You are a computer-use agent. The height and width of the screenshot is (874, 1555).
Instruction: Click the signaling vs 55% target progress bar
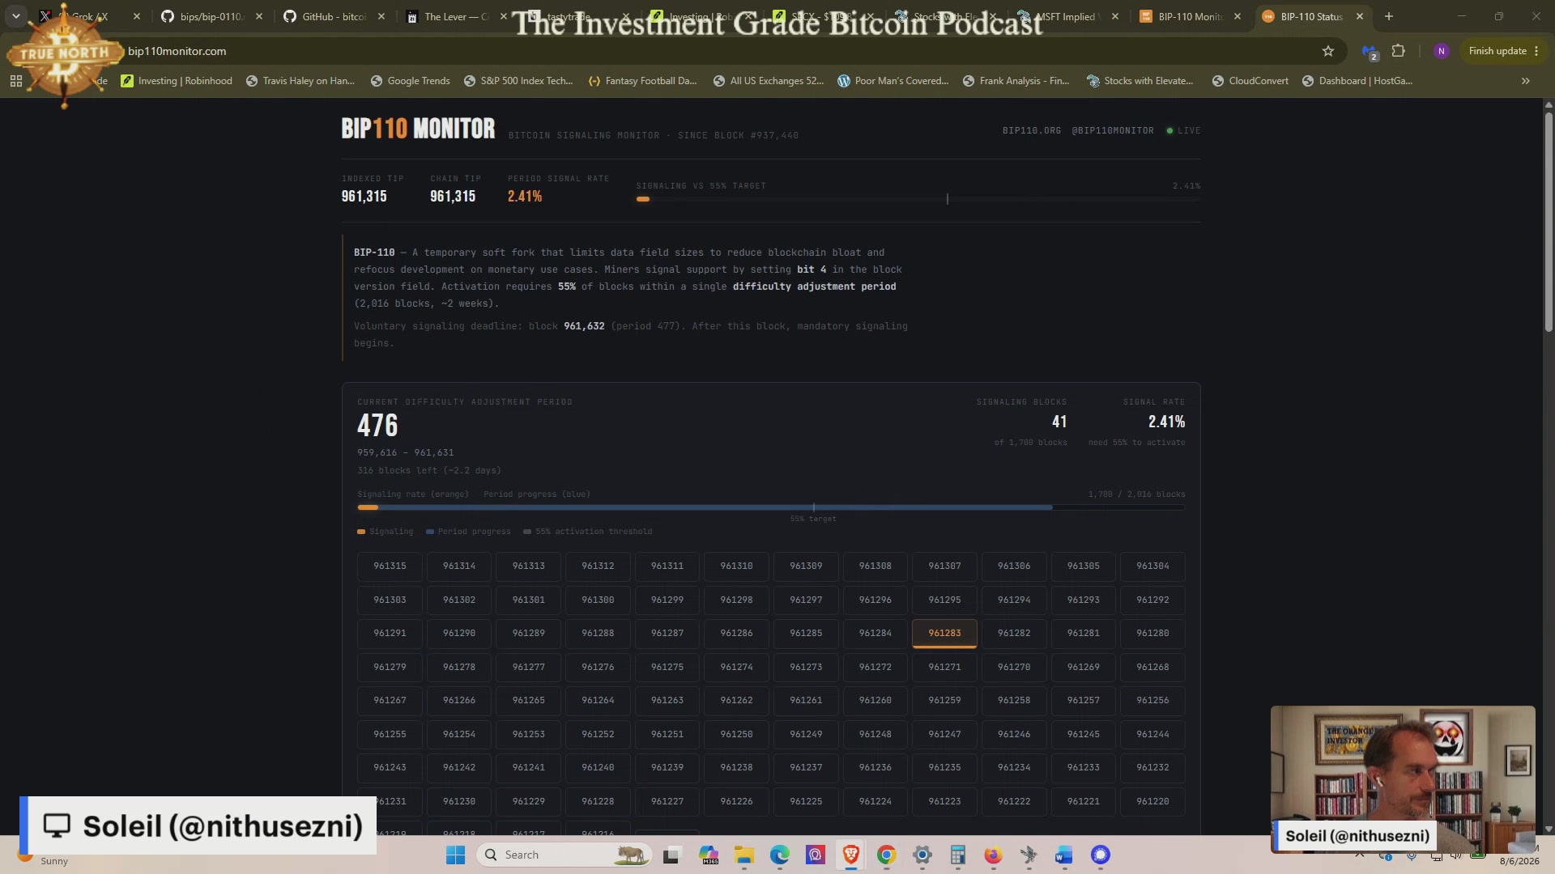pos(918,199)
